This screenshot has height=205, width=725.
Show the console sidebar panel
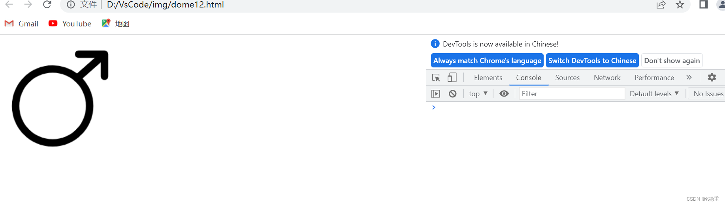435,94
